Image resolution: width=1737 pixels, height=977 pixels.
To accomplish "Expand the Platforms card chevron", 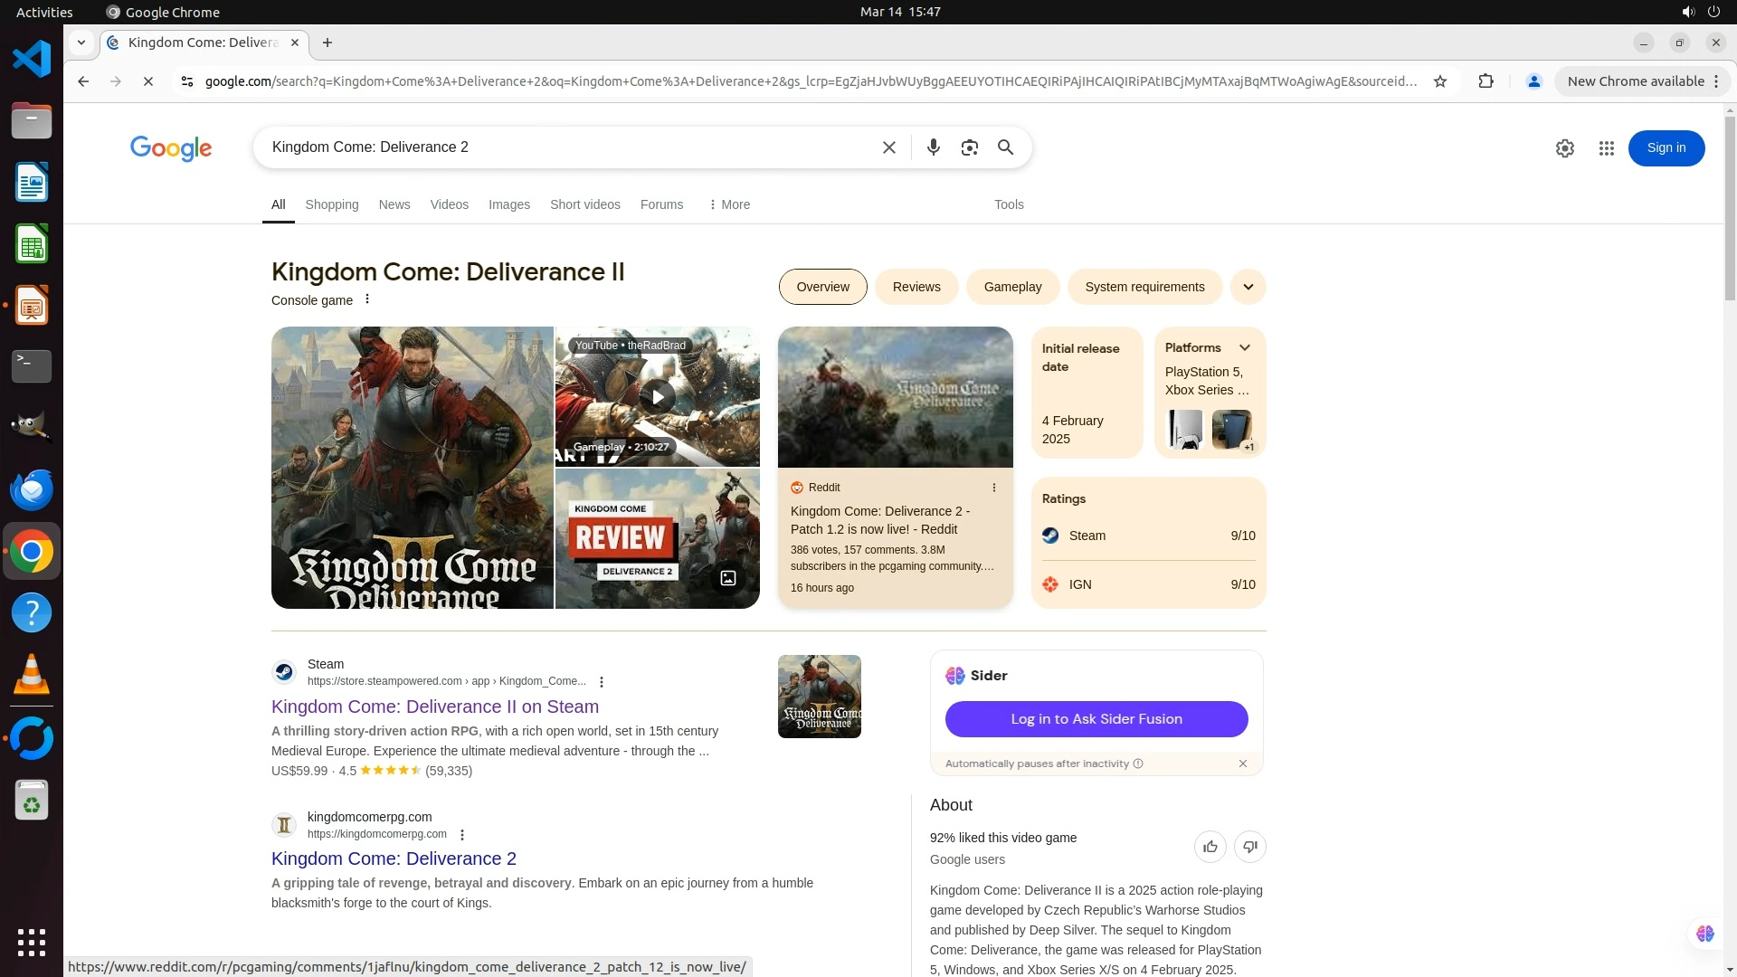I will coord(1244,347).
